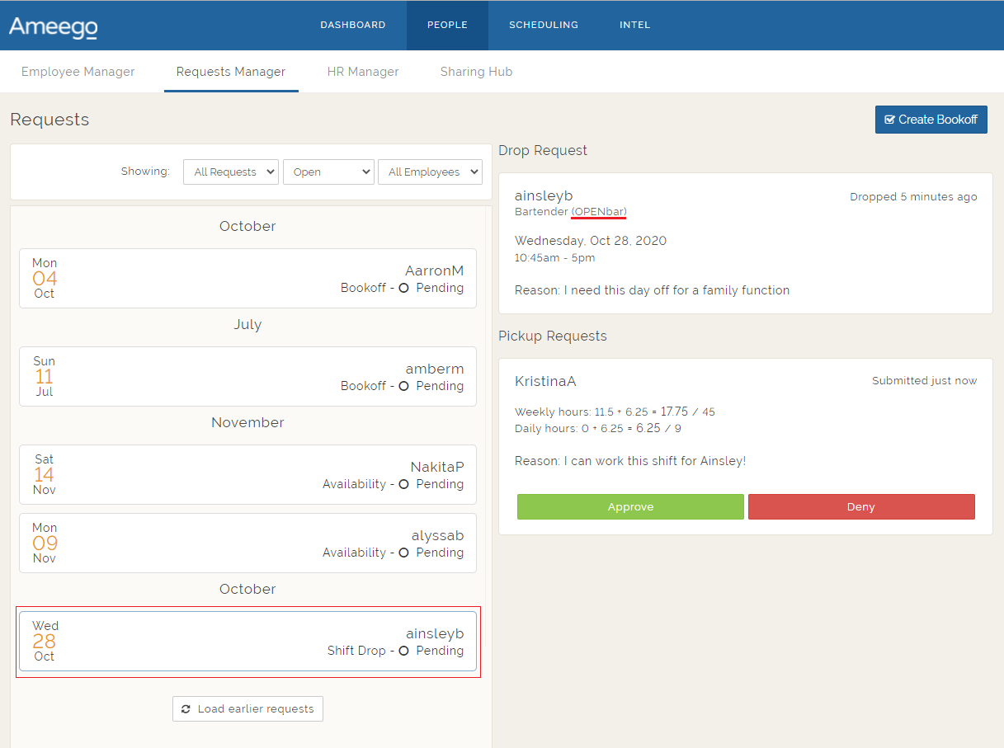The height and width of the screenshot is (748, 1004).
Task: Switch to the Employee Manager tab
Action: pos(78,72)
